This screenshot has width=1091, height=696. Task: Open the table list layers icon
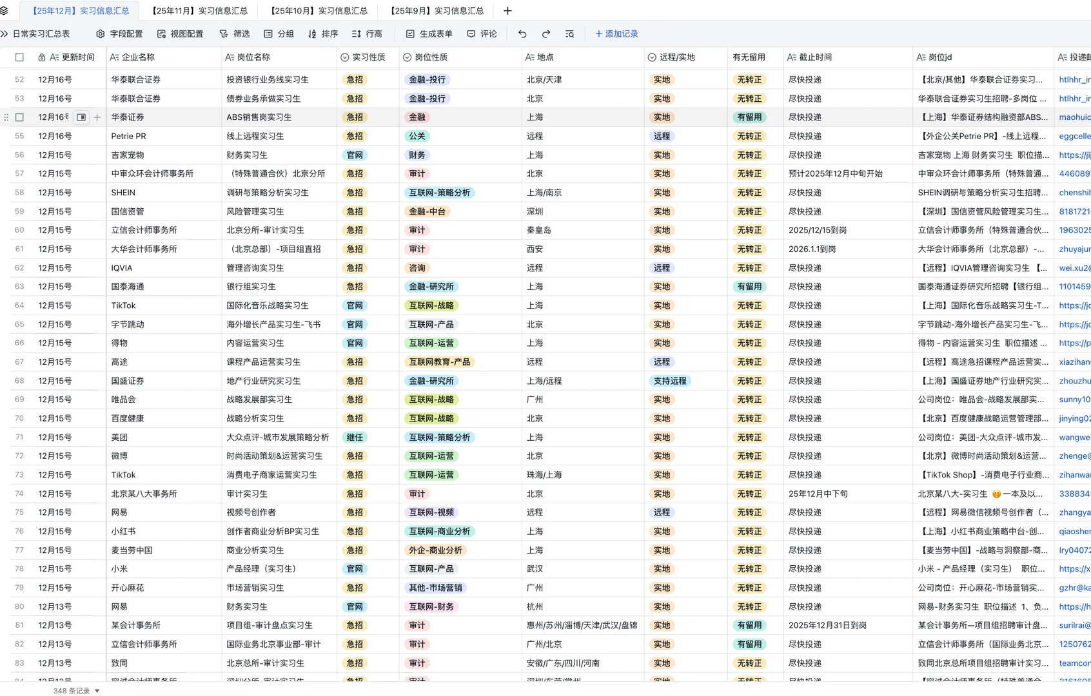5,11
